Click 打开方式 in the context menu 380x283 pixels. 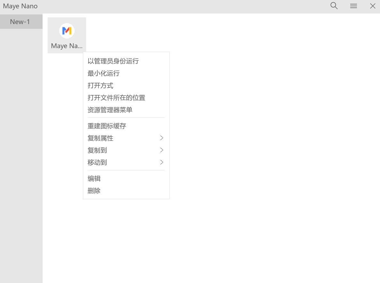(100, 85)
